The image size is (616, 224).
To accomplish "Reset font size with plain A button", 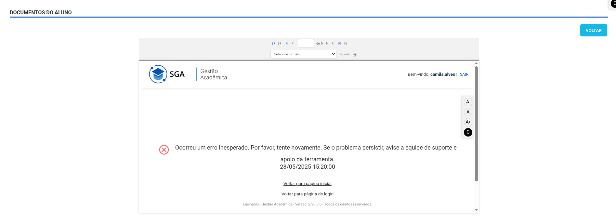I will click(x=468, y=112).
